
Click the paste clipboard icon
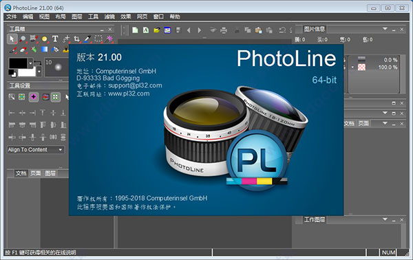(259, 30)
